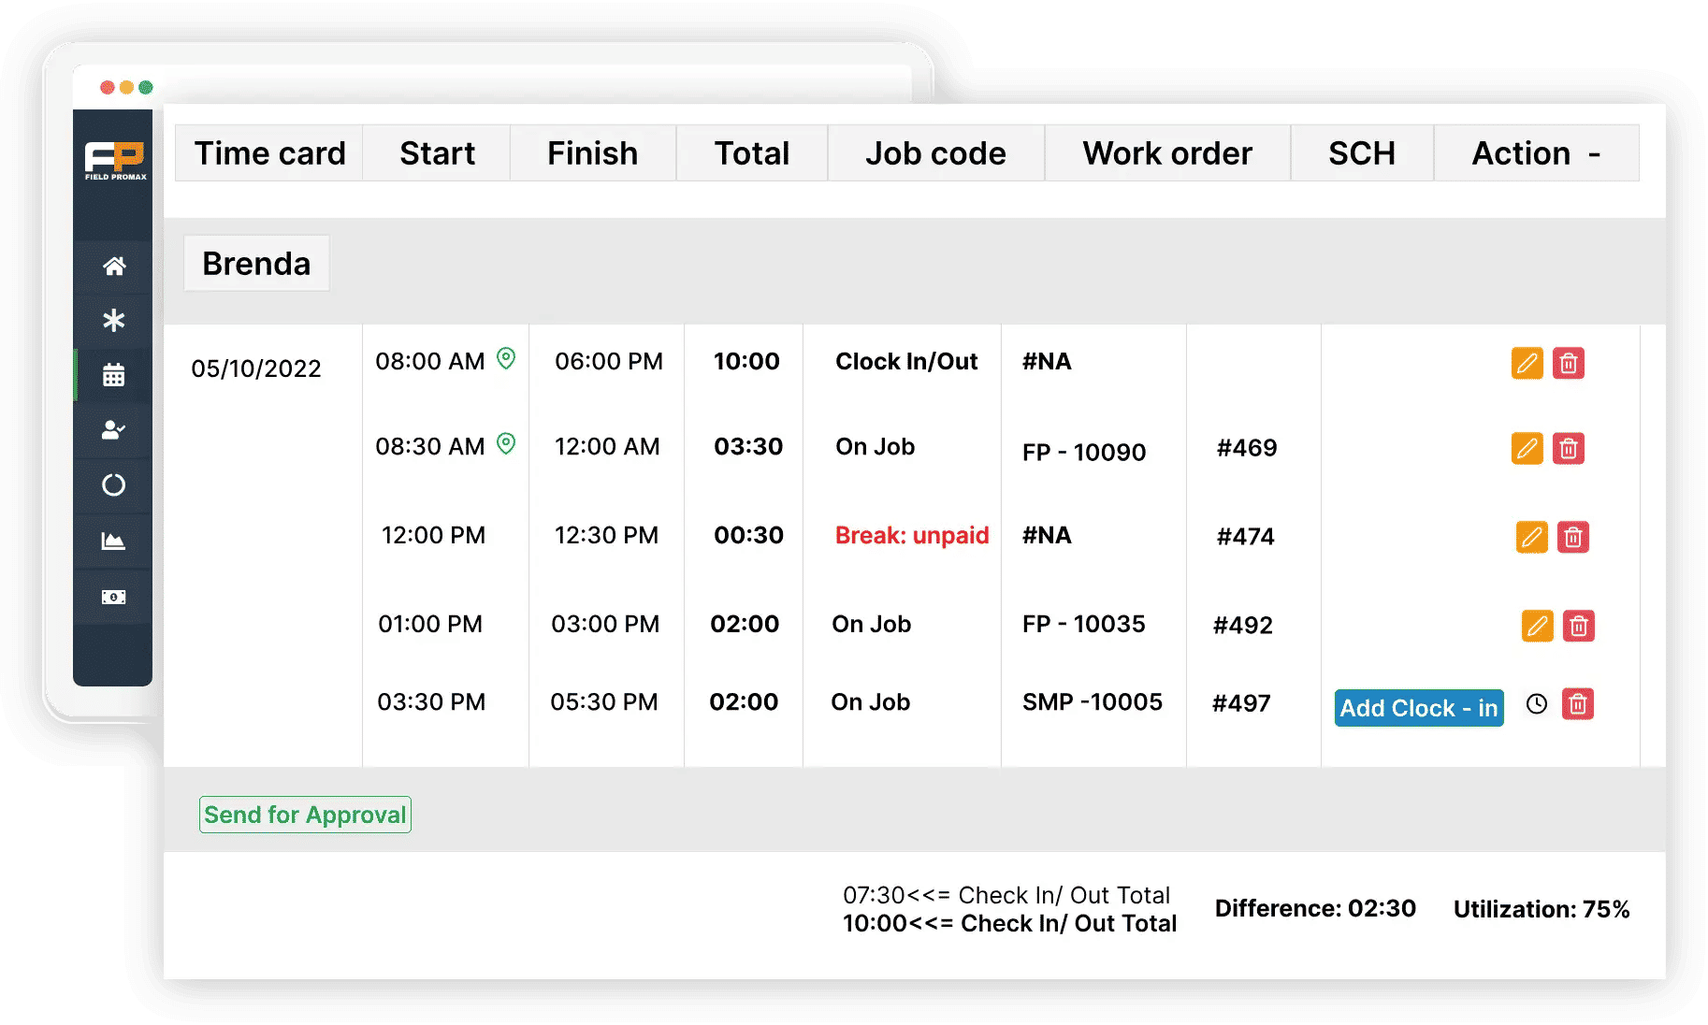Click the green maximize window dot
This screenshot has height=1025, width=1708.
146,88
